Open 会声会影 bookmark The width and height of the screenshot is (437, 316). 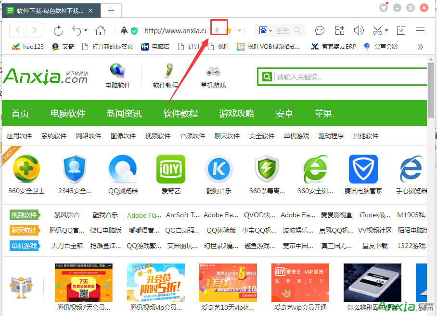pyautogui.click(x=381, y=47)
